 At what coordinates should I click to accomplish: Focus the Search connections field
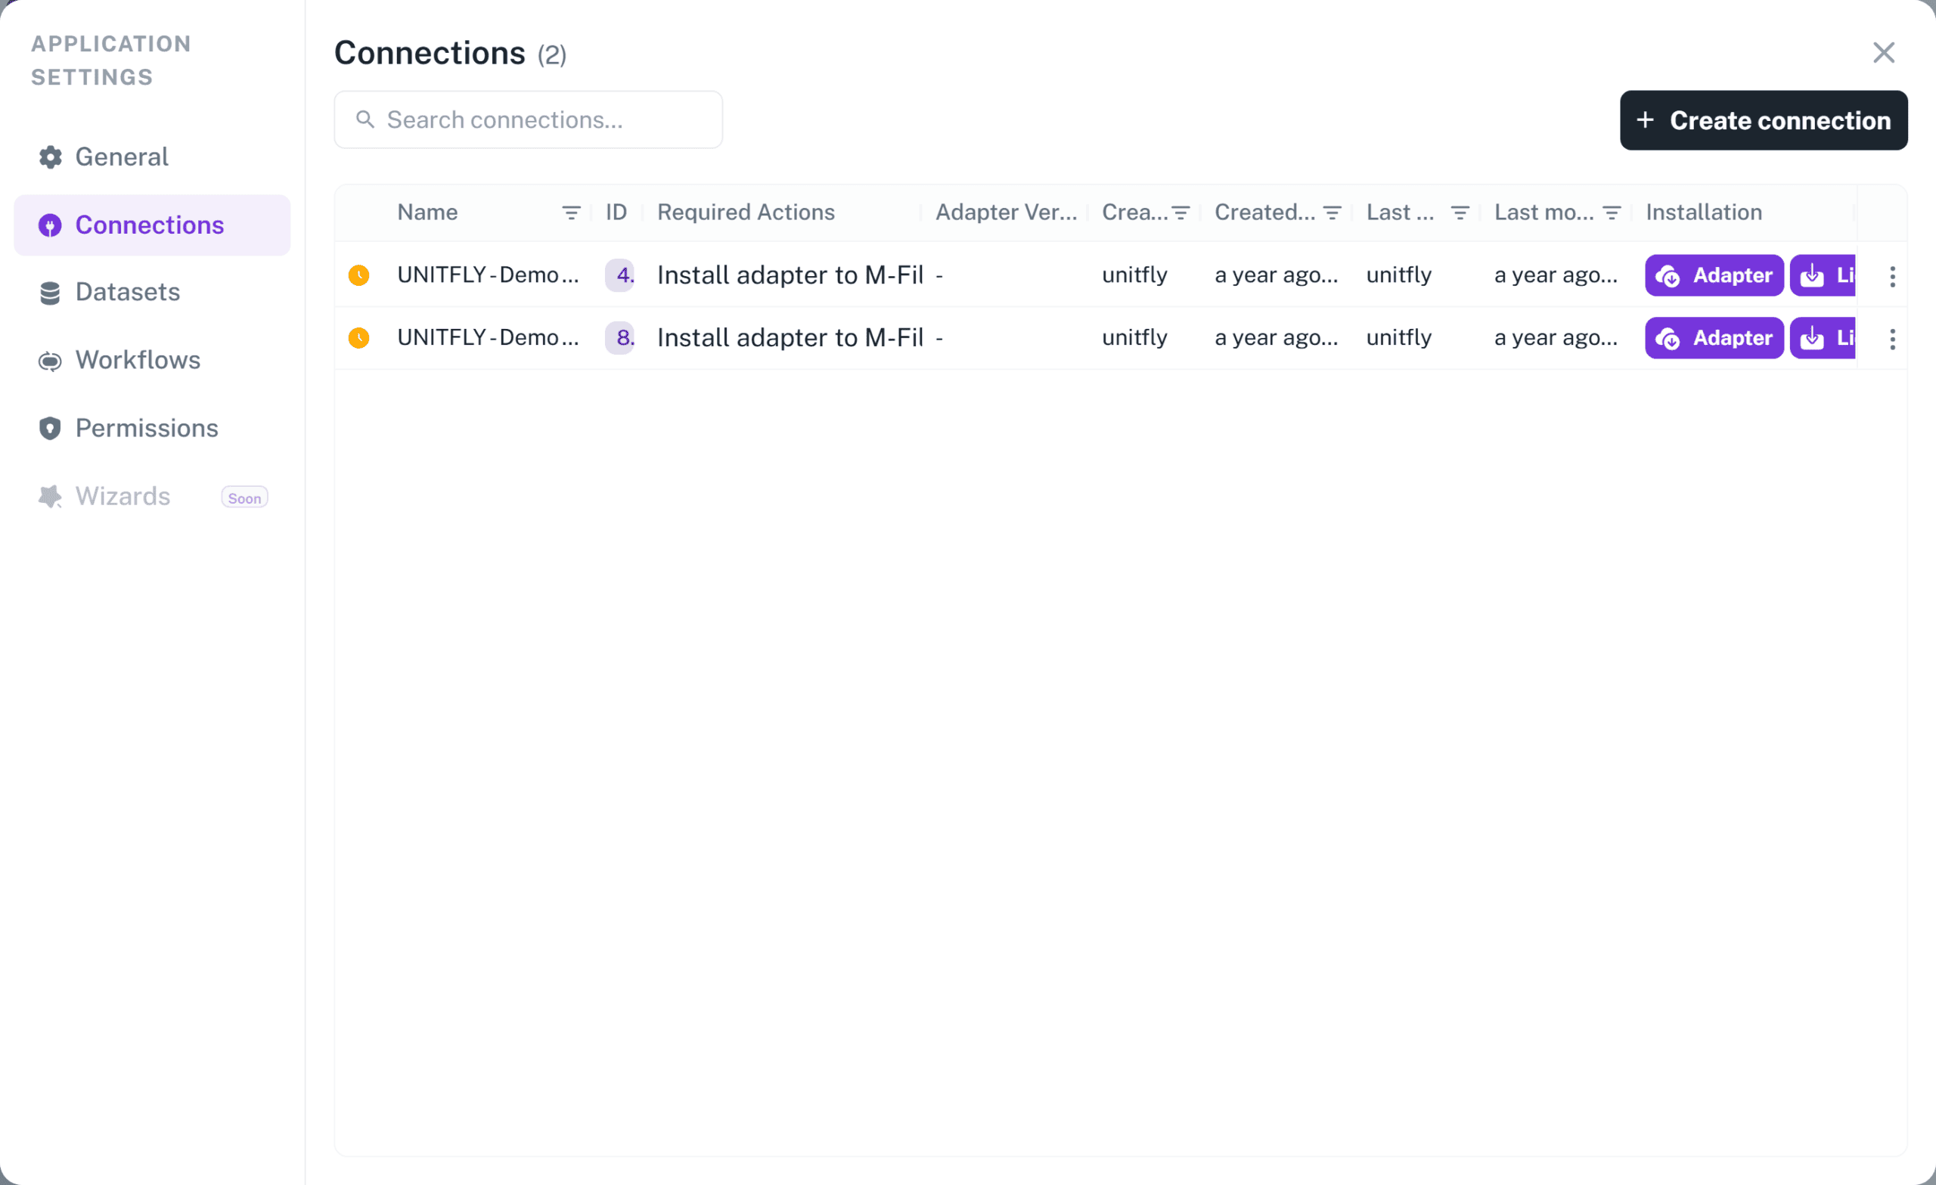tap(528, 119)
